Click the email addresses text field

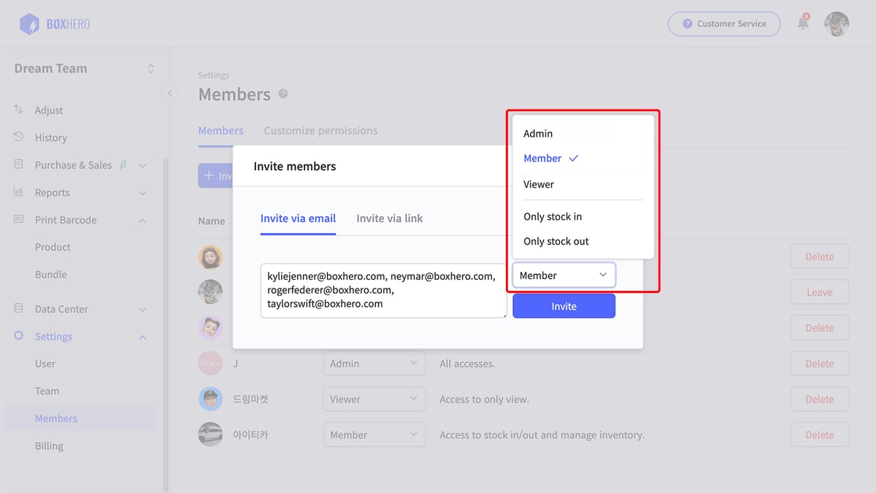[x=383, y=290]
